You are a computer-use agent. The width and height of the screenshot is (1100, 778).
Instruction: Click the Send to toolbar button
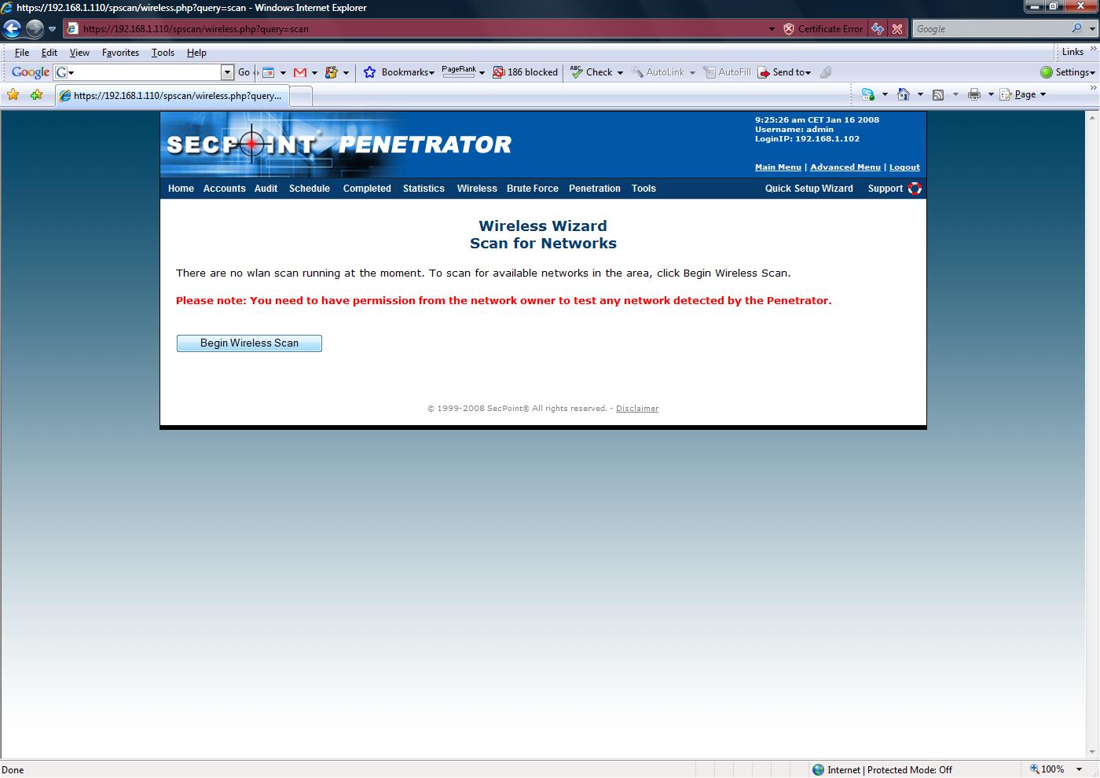pos(783,72)
